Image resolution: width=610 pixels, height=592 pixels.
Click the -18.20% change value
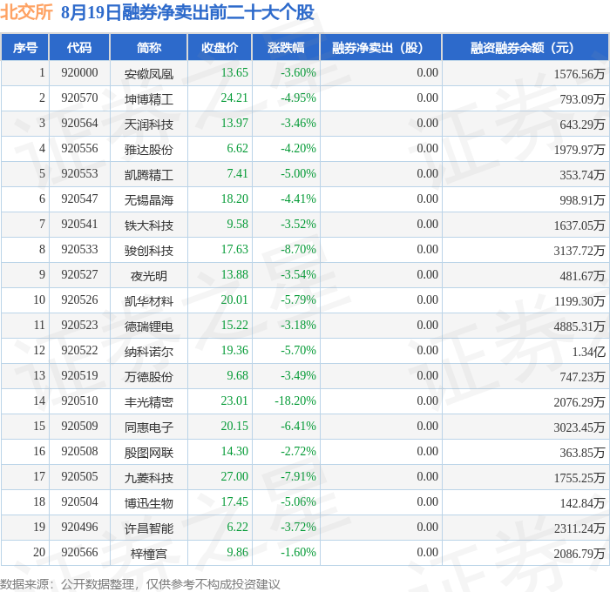click(295, 400)
